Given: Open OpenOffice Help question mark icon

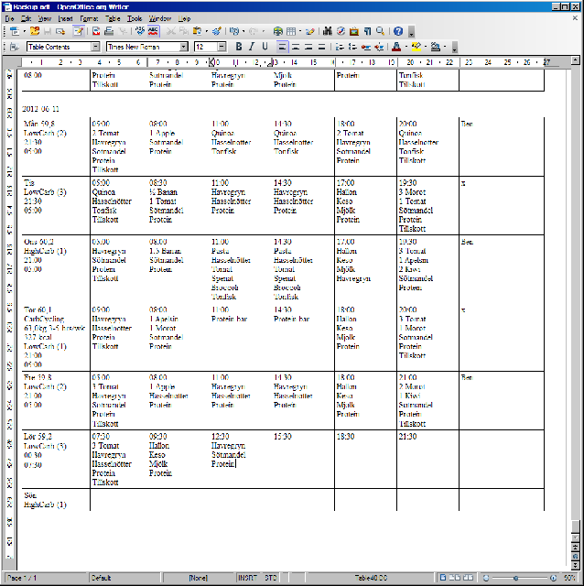Looking at the screenshot, I should click(x=398, y=31).
